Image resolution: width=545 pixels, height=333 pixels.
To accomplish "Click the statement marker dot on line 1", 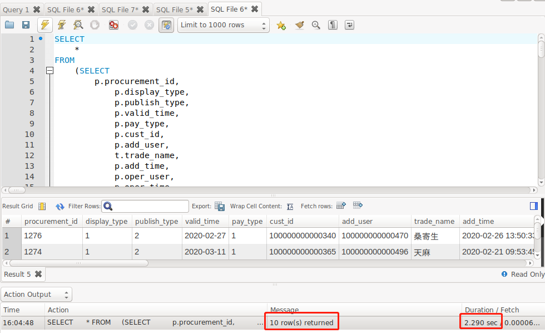I will [x=41, y=38].
